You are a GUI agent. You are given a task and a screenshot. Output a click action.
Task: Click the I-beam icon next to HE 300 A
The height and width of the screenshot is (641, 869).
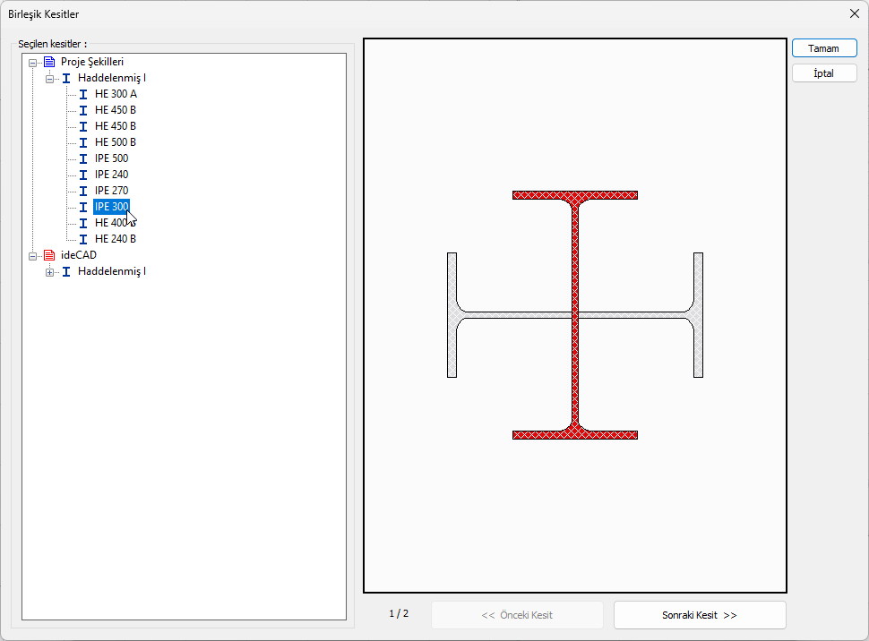[83, 94]
